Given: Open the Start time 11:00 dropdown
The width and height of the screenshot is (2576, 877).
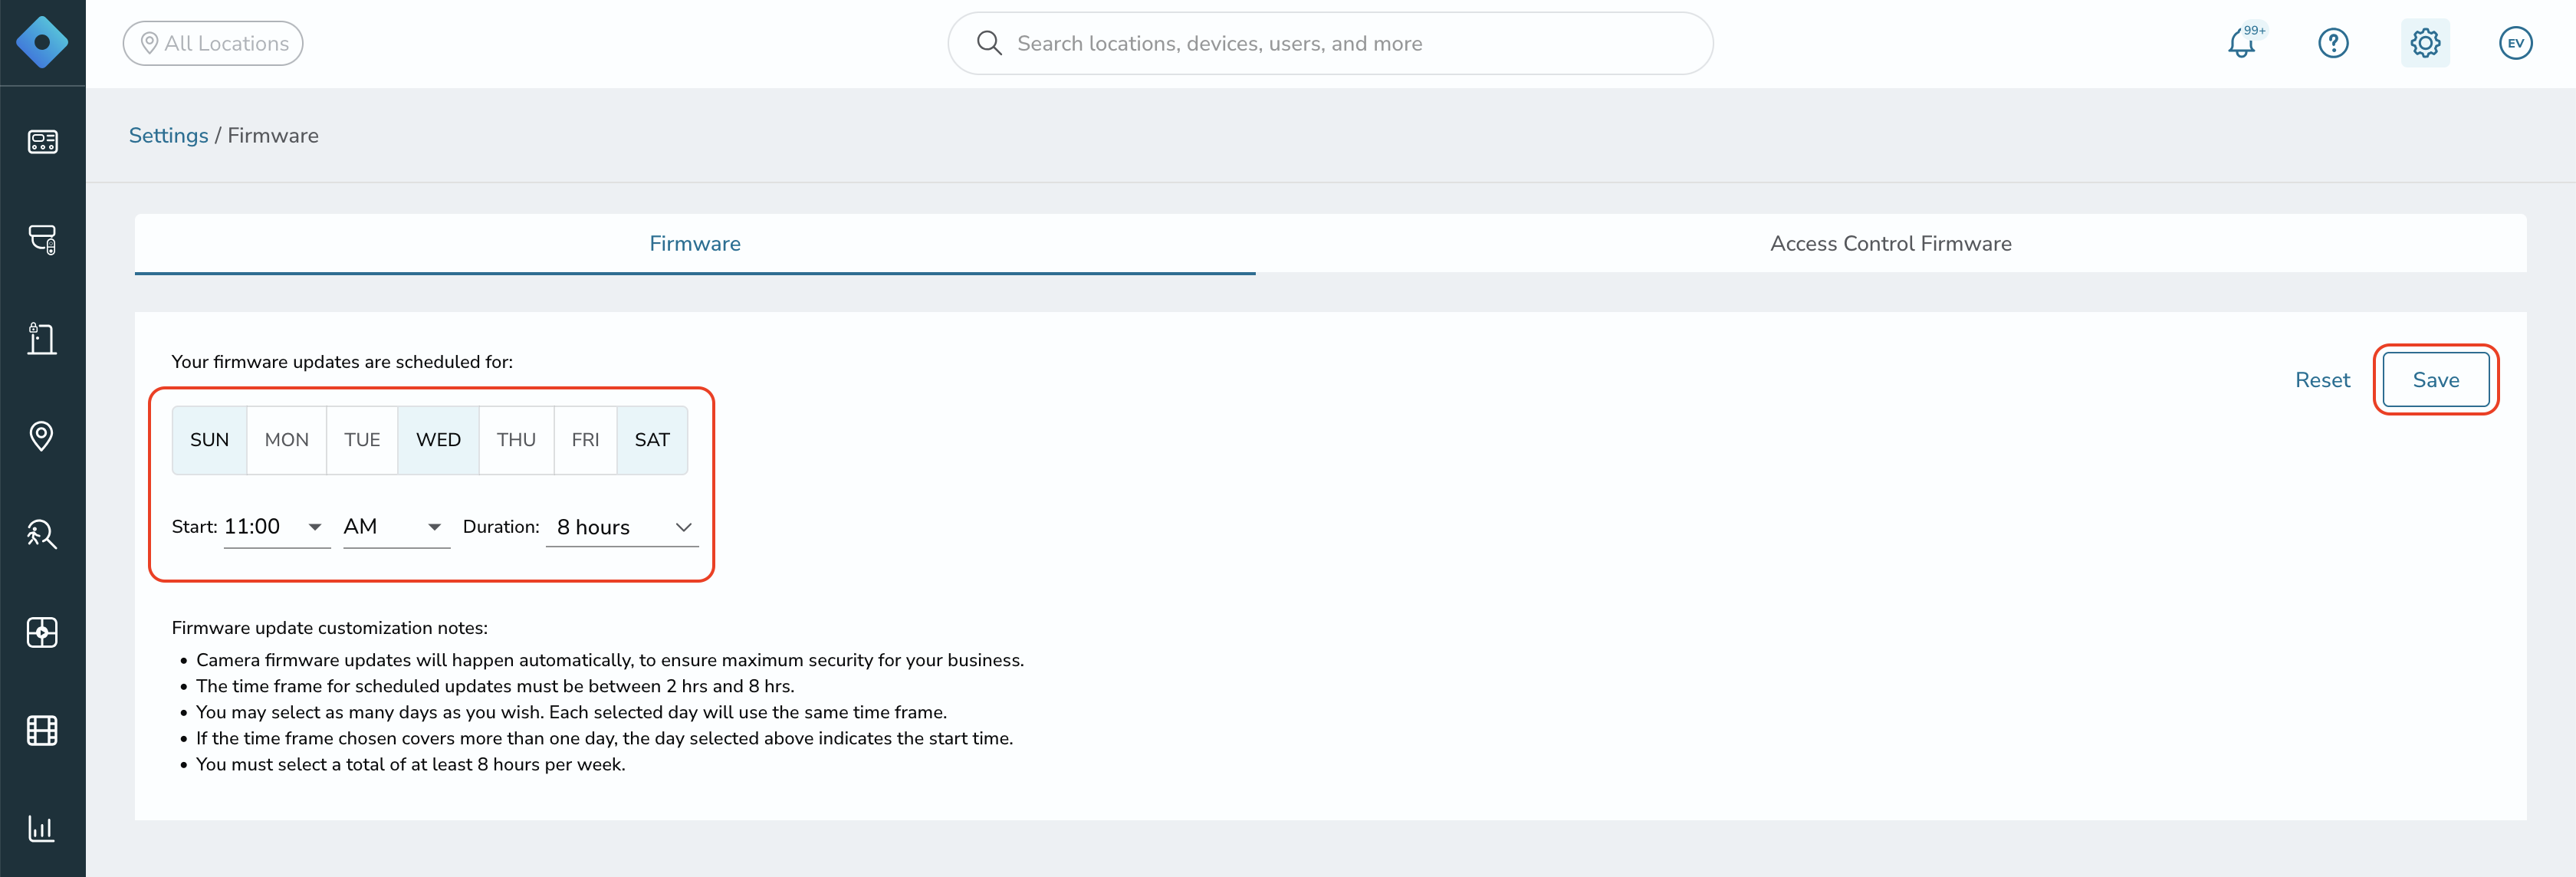Looking at the screenshot, I should click(x=277, y=527).
